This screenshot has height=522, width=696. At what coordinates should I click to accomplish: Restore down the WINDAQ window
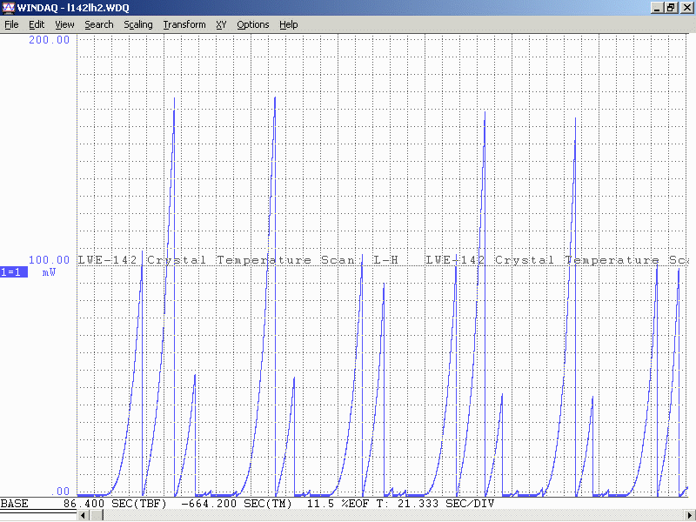coord(671,8)
